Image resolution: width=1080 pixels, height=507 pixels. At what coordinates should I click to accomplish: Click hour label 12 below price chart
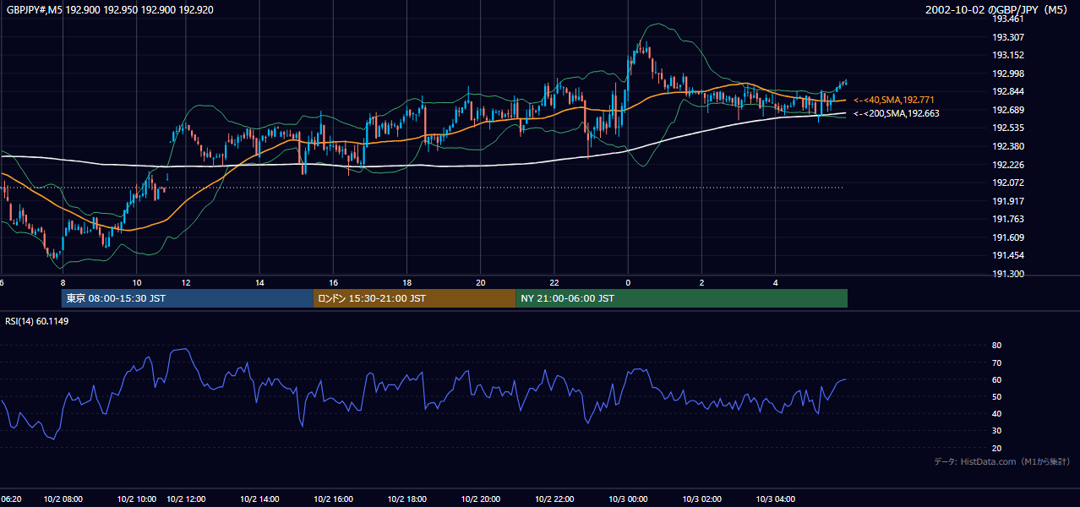point(185,282)
